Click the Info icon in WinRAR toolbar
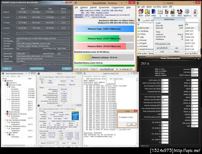 point(187,12)
